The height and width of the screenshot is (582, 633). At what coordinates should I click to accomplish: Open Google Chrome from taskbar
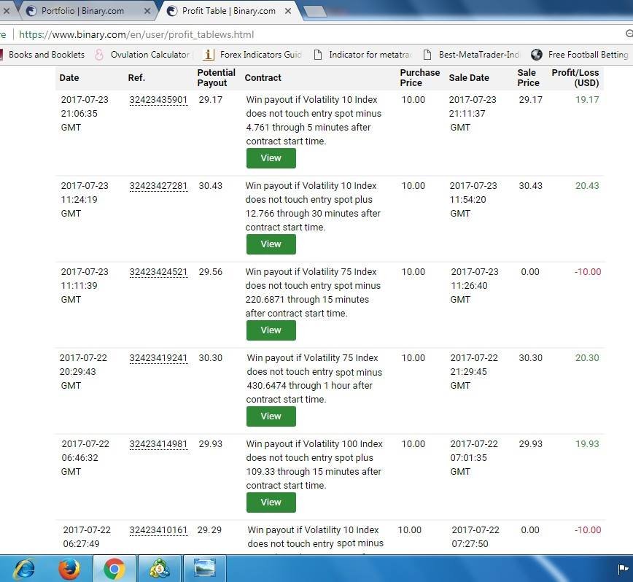(114, 569)
